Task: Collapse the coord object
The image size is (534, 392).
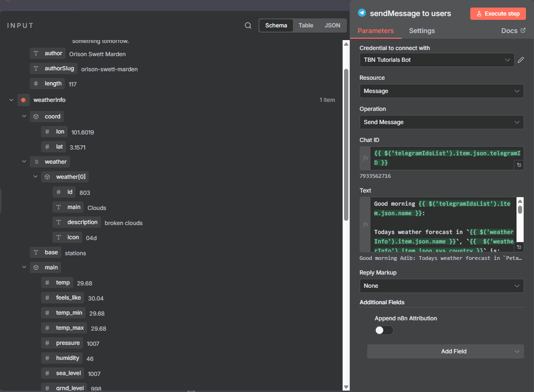Action: click(x=24, y=116)
